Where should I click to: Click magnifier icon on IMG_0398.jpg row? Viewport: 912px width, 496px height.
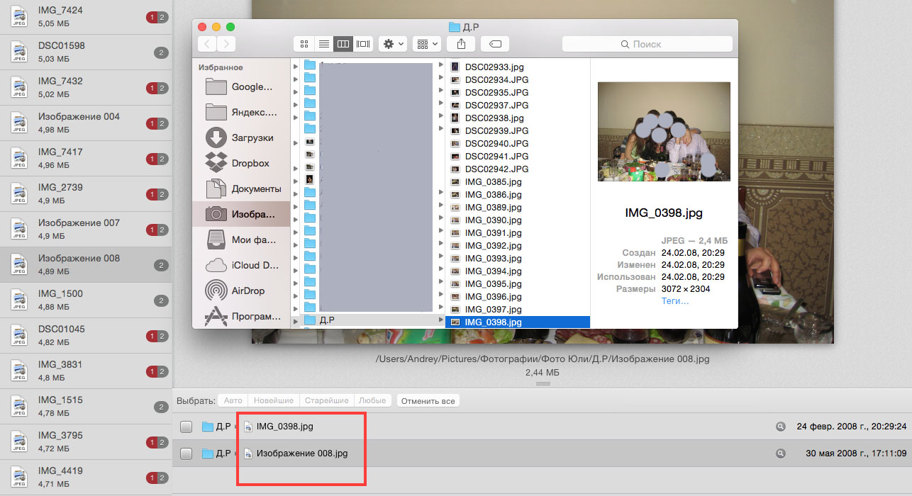pyautogui.click(x=781, y=427)
